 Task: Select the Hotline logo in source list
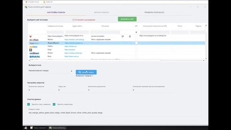(34, 47)
